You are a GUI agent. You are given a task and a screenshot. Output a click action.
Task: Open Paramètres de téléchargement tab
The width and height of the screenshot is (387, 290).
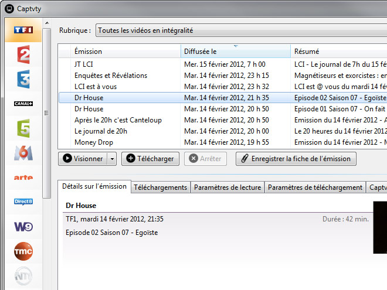(315, 187)
